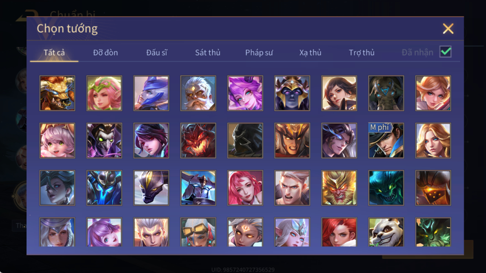Open the 'Trợ thủ' tab

pos(362,53)
